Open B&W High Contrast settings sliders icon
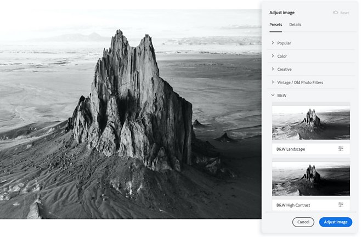This screenshot has width=362, height=237. [x=341, y=205]
